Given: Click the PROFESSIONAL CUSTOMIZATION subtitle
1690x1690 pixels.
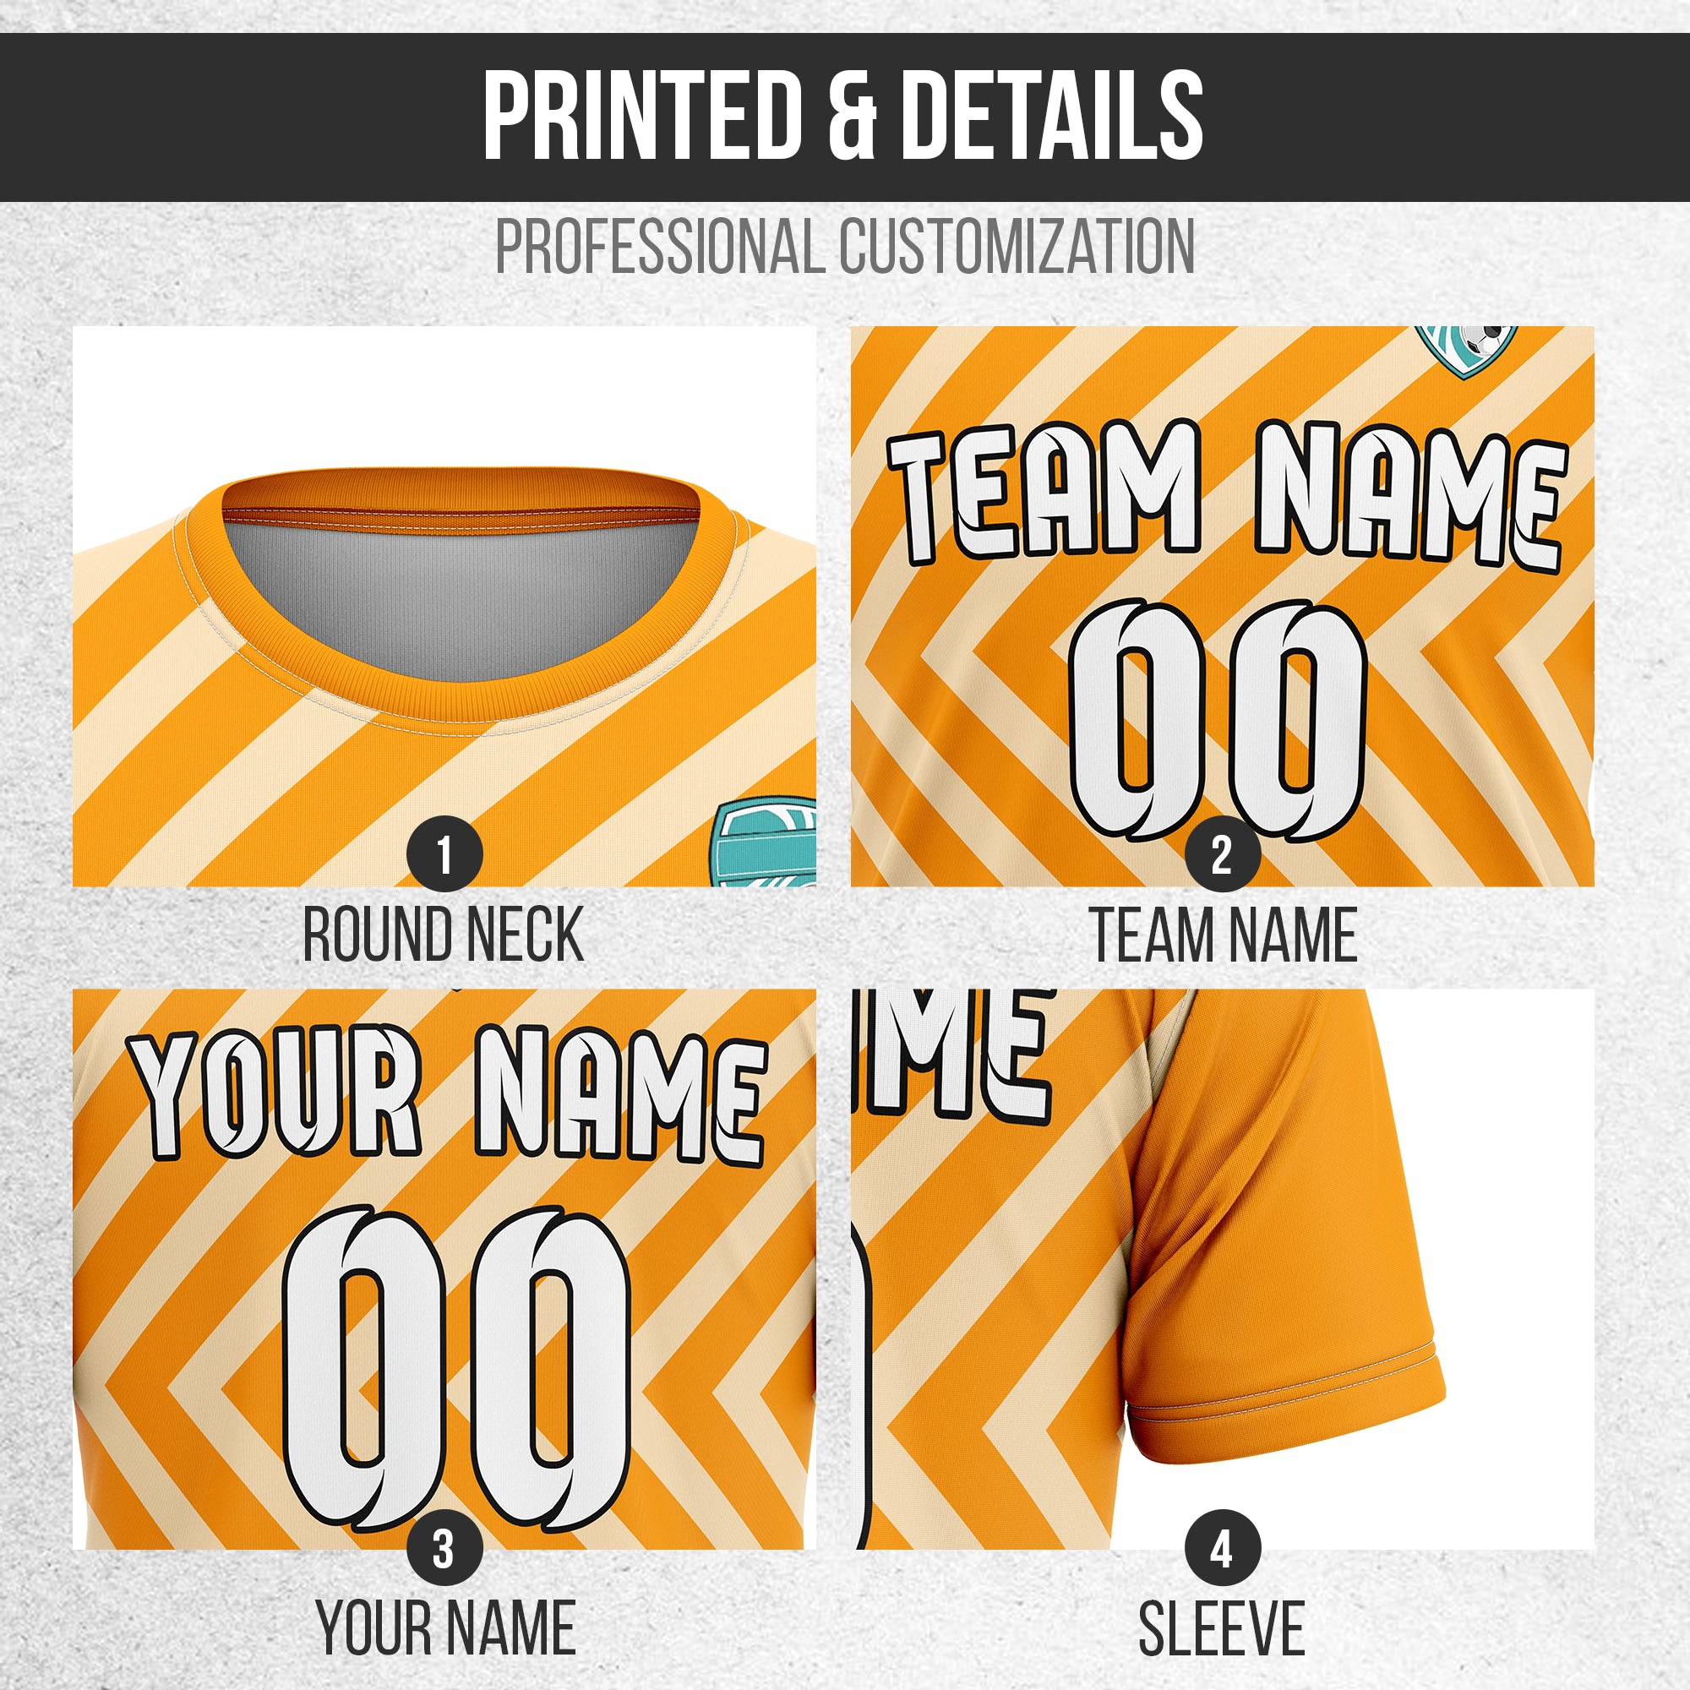Looking at the screenshot, I should 845,247.
